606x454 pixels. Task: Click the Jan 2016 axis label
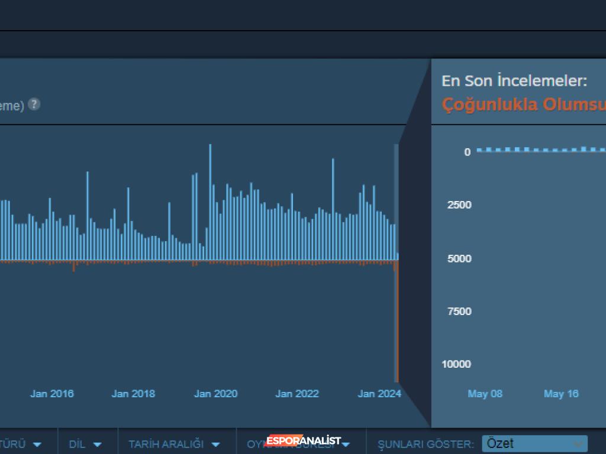pos(52,393)
